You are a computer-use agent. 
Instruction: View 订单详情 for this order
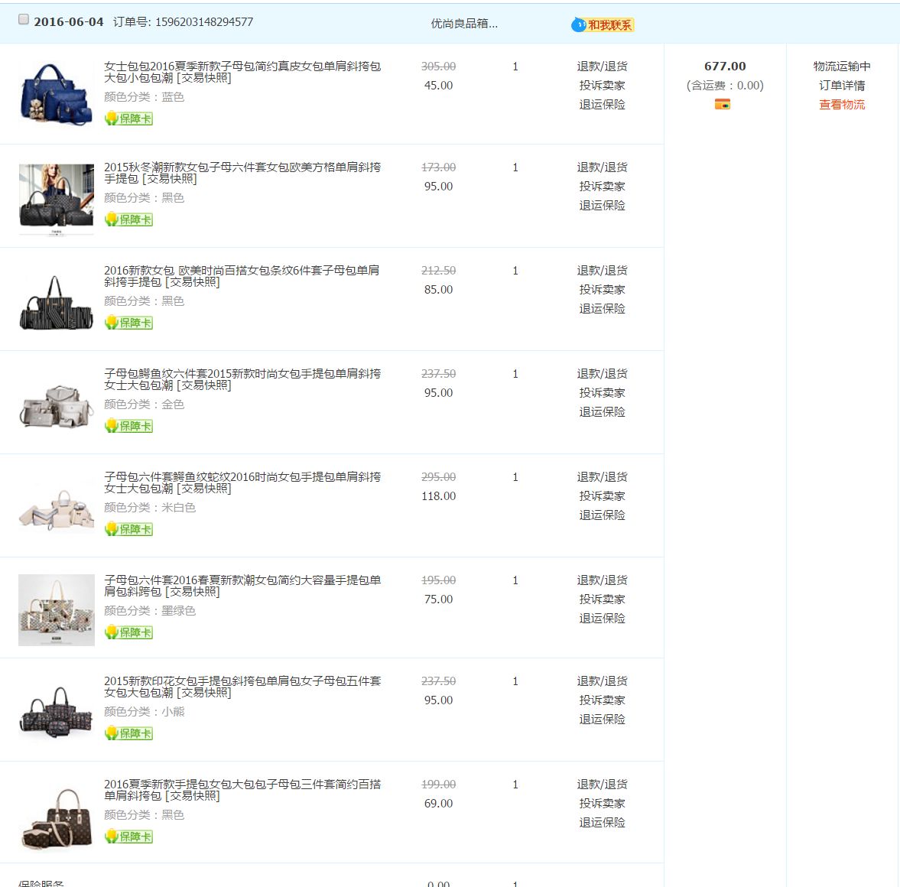click(x=841, y=86)
